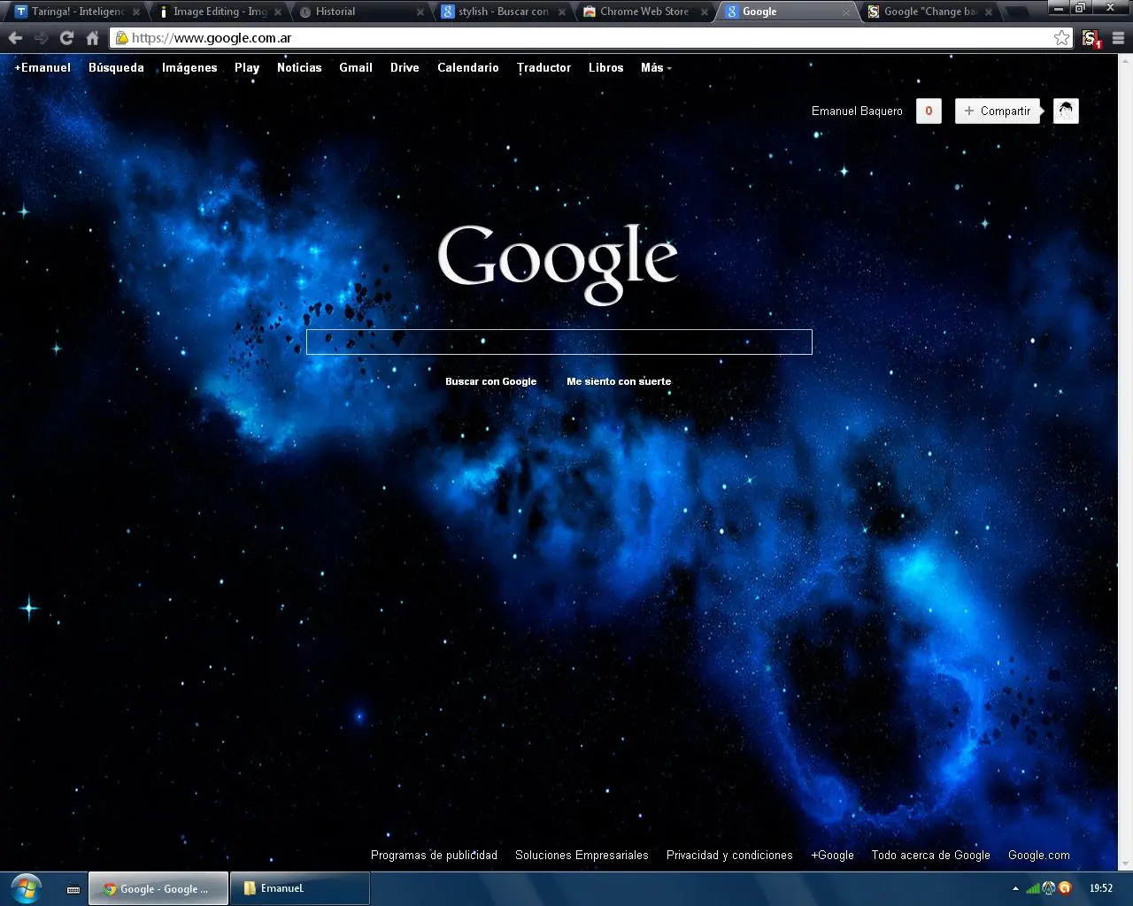
Task: Open the Programas de publicidad link
Action: tap(434, 856)
